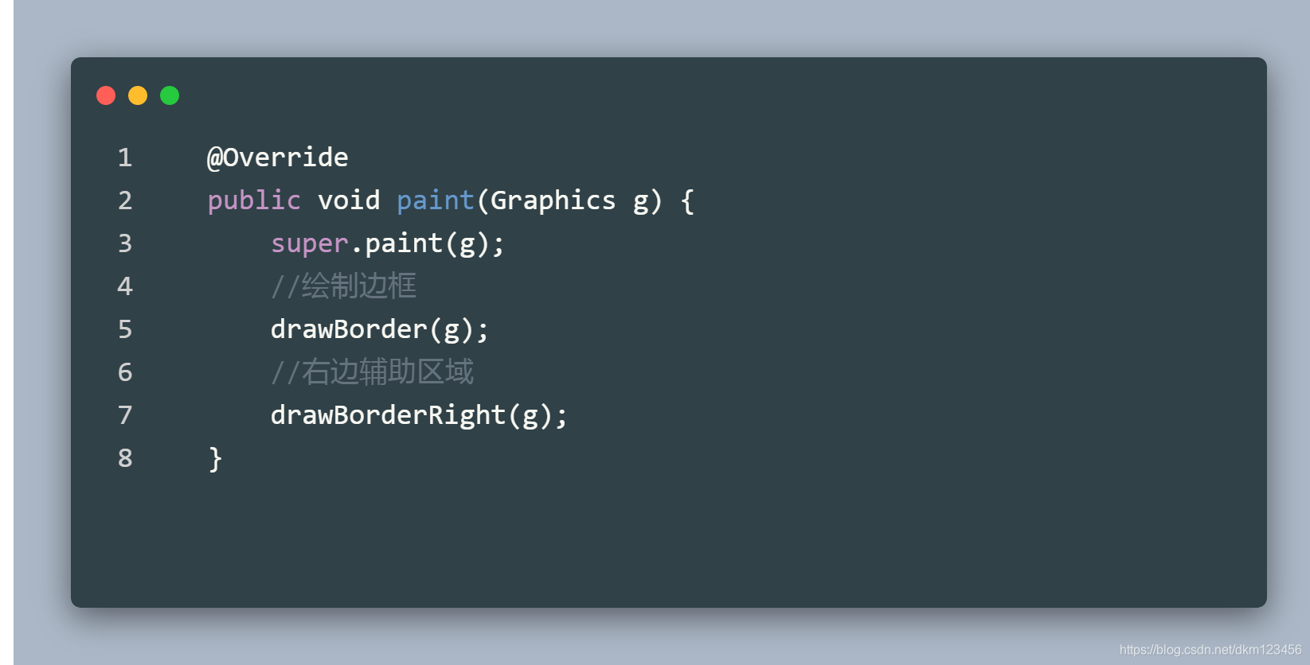The image size is (1310, 665).
Task: Click the Graphics parameter type
Action: pyautogui.click(x=553, y=200)
